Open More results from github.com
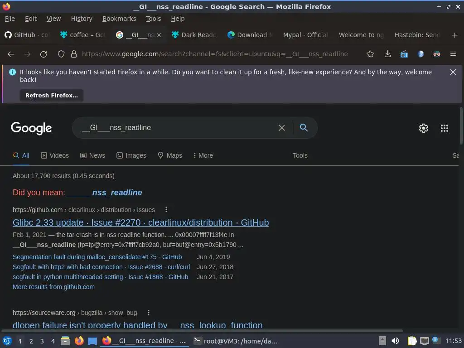This screenshot has width=464, height=348. (53, 287)
